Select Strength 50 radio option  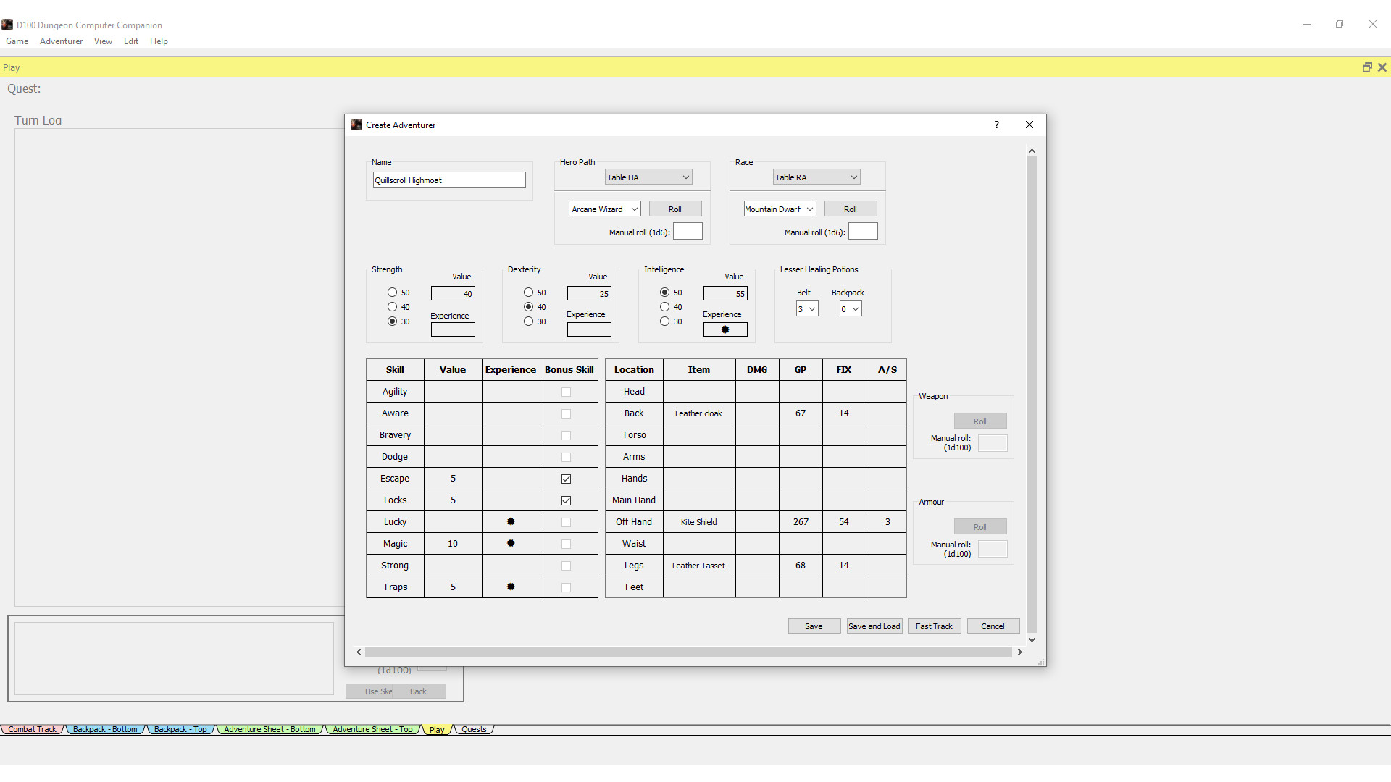tap(392, 293)
